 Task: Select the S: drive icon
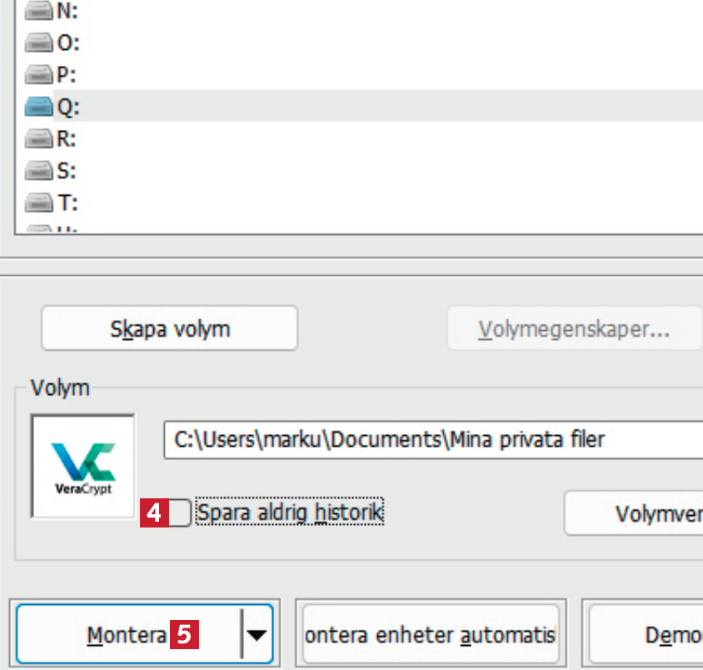tap(38, 171)
